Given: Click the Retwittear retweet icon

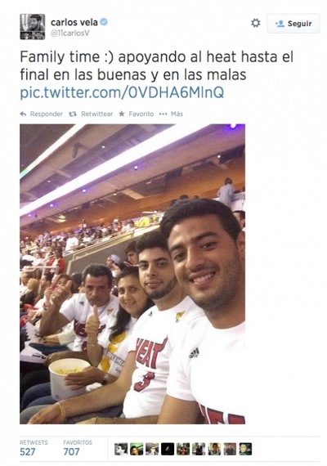Looking at the screenshot, I should [x=73, y=114].
